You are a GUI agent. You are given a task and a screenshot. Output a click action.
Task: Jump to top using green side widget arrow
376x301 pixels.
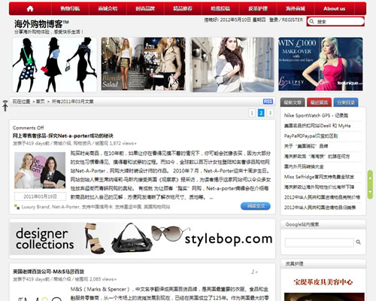click(x=370, y=178)
